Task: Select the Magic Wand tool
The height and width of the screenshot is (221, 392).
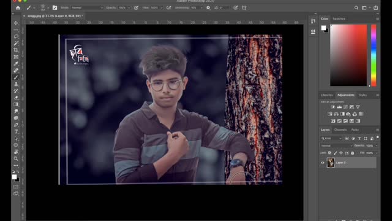Action: click(16, 44)
